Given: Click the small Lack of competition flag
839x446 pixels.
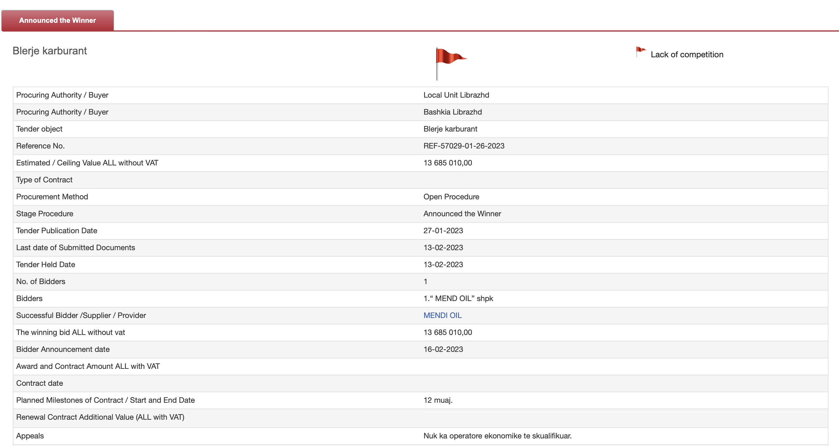Looking at the screenshot, I should [x=641, y=52].
